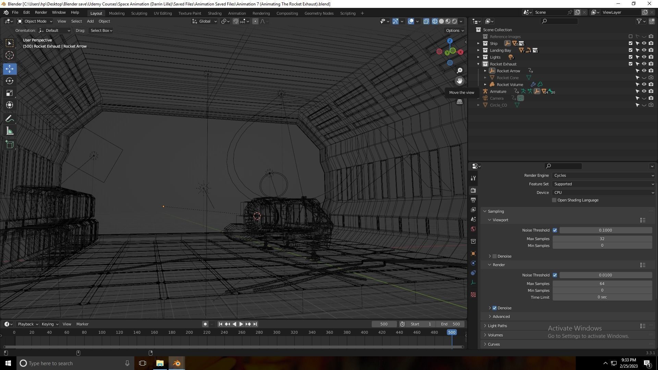Choose the Annotate pencil tool
The width and height of the screenshot is (658, 370).
(10, 119)
